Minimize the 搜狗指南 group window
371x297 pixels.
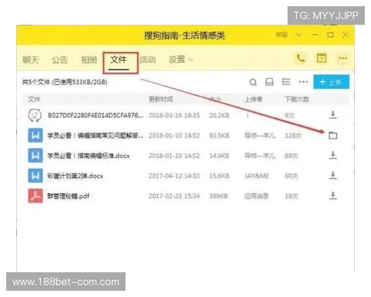pyautogui.click(x=315, y=35)
